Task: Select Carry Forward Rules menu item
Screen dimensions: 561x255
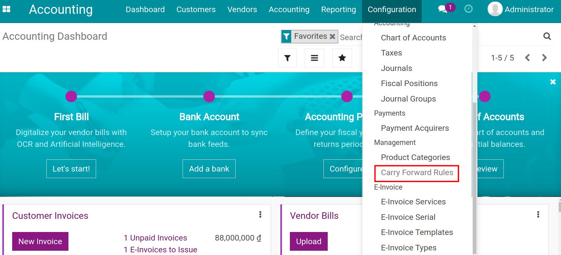Action: [417, 173]
